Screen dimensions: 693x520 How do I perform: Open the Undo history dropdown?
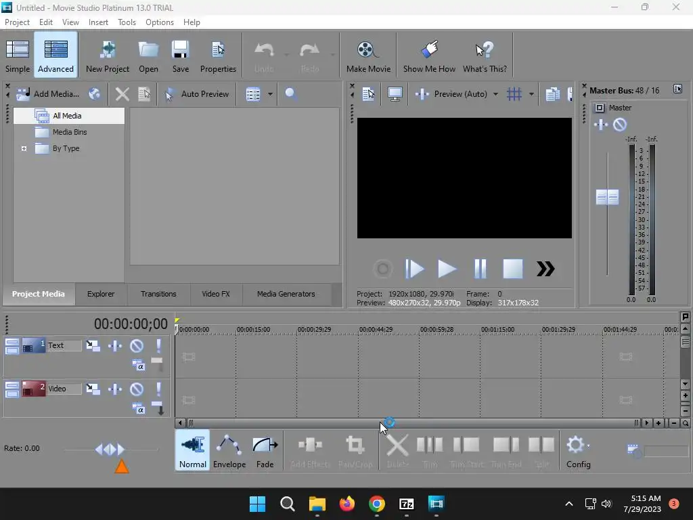pyautogui.click(x=286, y=55)
